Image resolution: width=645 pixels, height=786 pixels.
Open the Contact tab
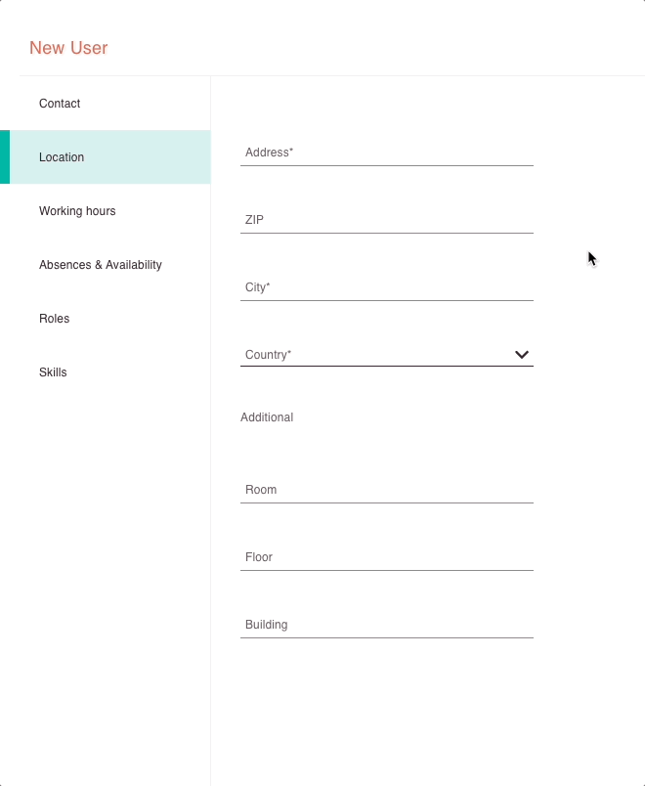click(105, 104)
